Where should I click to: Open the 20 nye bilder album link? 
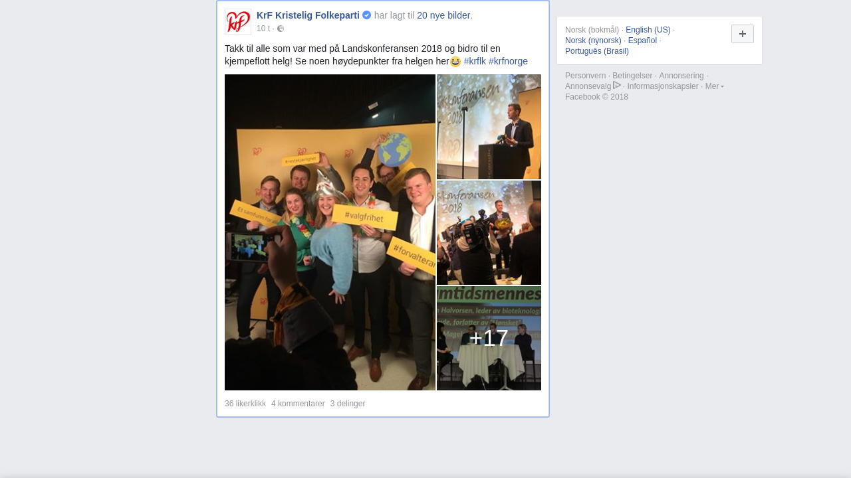(443, 15)
